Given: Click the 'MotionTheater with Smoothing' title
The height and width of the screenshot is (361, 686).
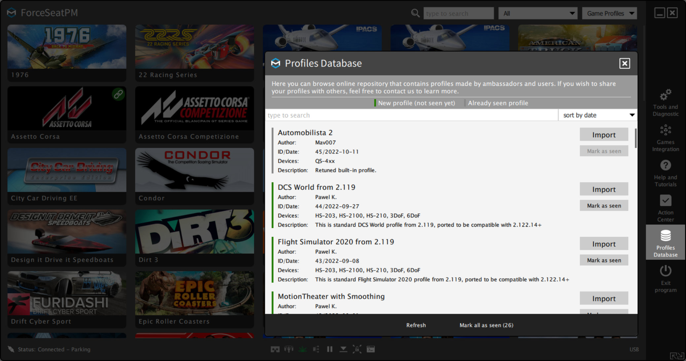Looking at the screenshot, I should click(x=331, y=296).
